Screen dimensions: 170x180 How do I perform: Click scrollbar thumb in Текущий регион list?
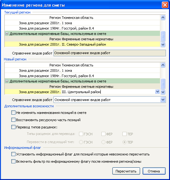click(x=163, y=36)
